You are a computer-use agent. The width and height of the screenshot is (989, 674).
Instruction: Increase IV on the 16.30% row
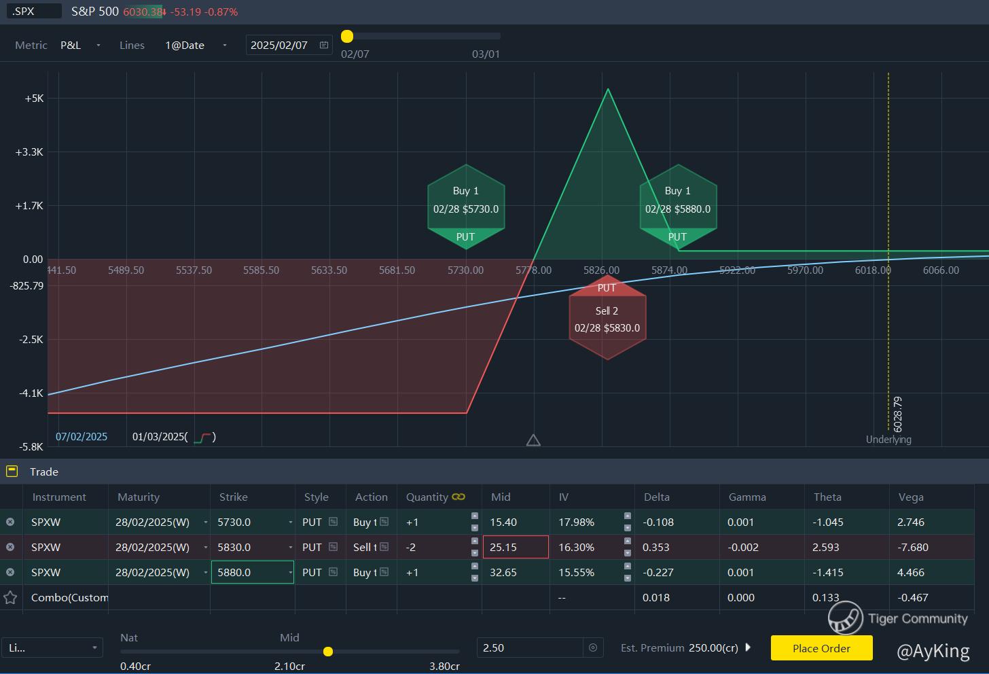click(627, 542)
